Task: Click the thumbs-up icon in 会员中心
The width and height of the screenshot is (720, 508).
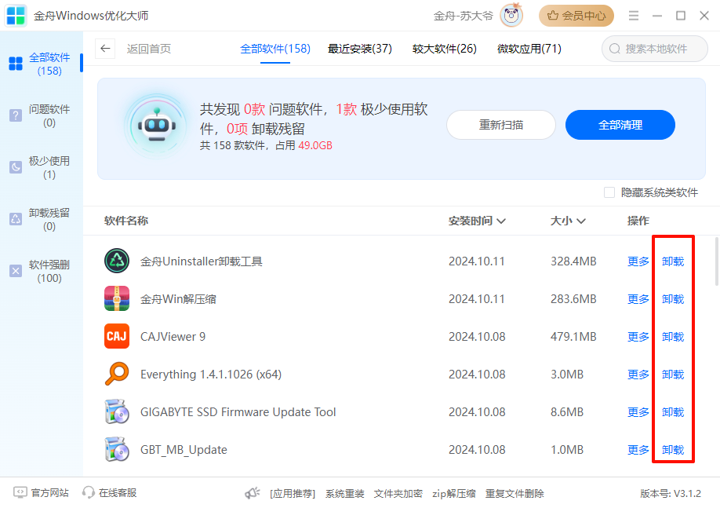Action: pos(552,16)
